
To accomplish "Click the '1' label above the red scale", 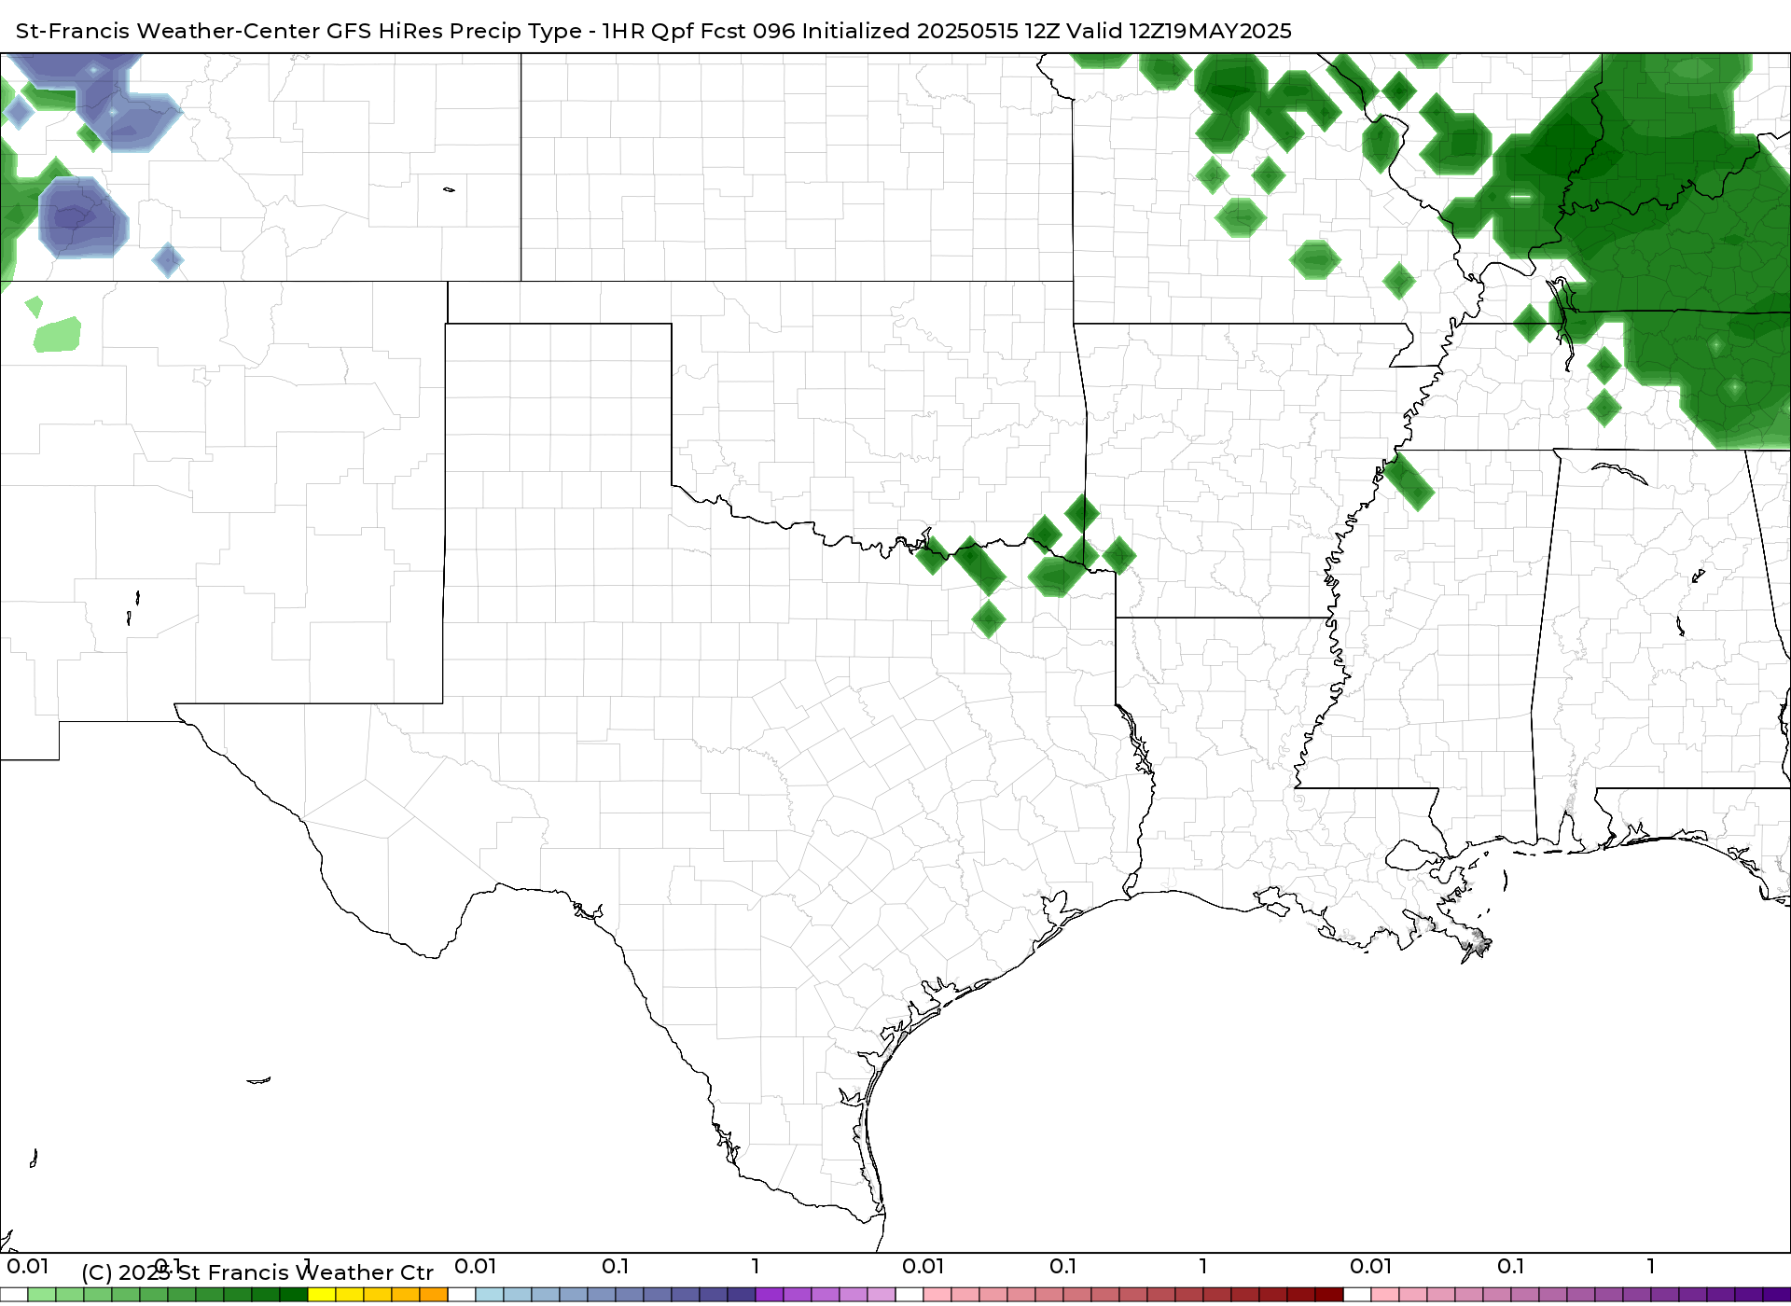I will 1203,1267.
